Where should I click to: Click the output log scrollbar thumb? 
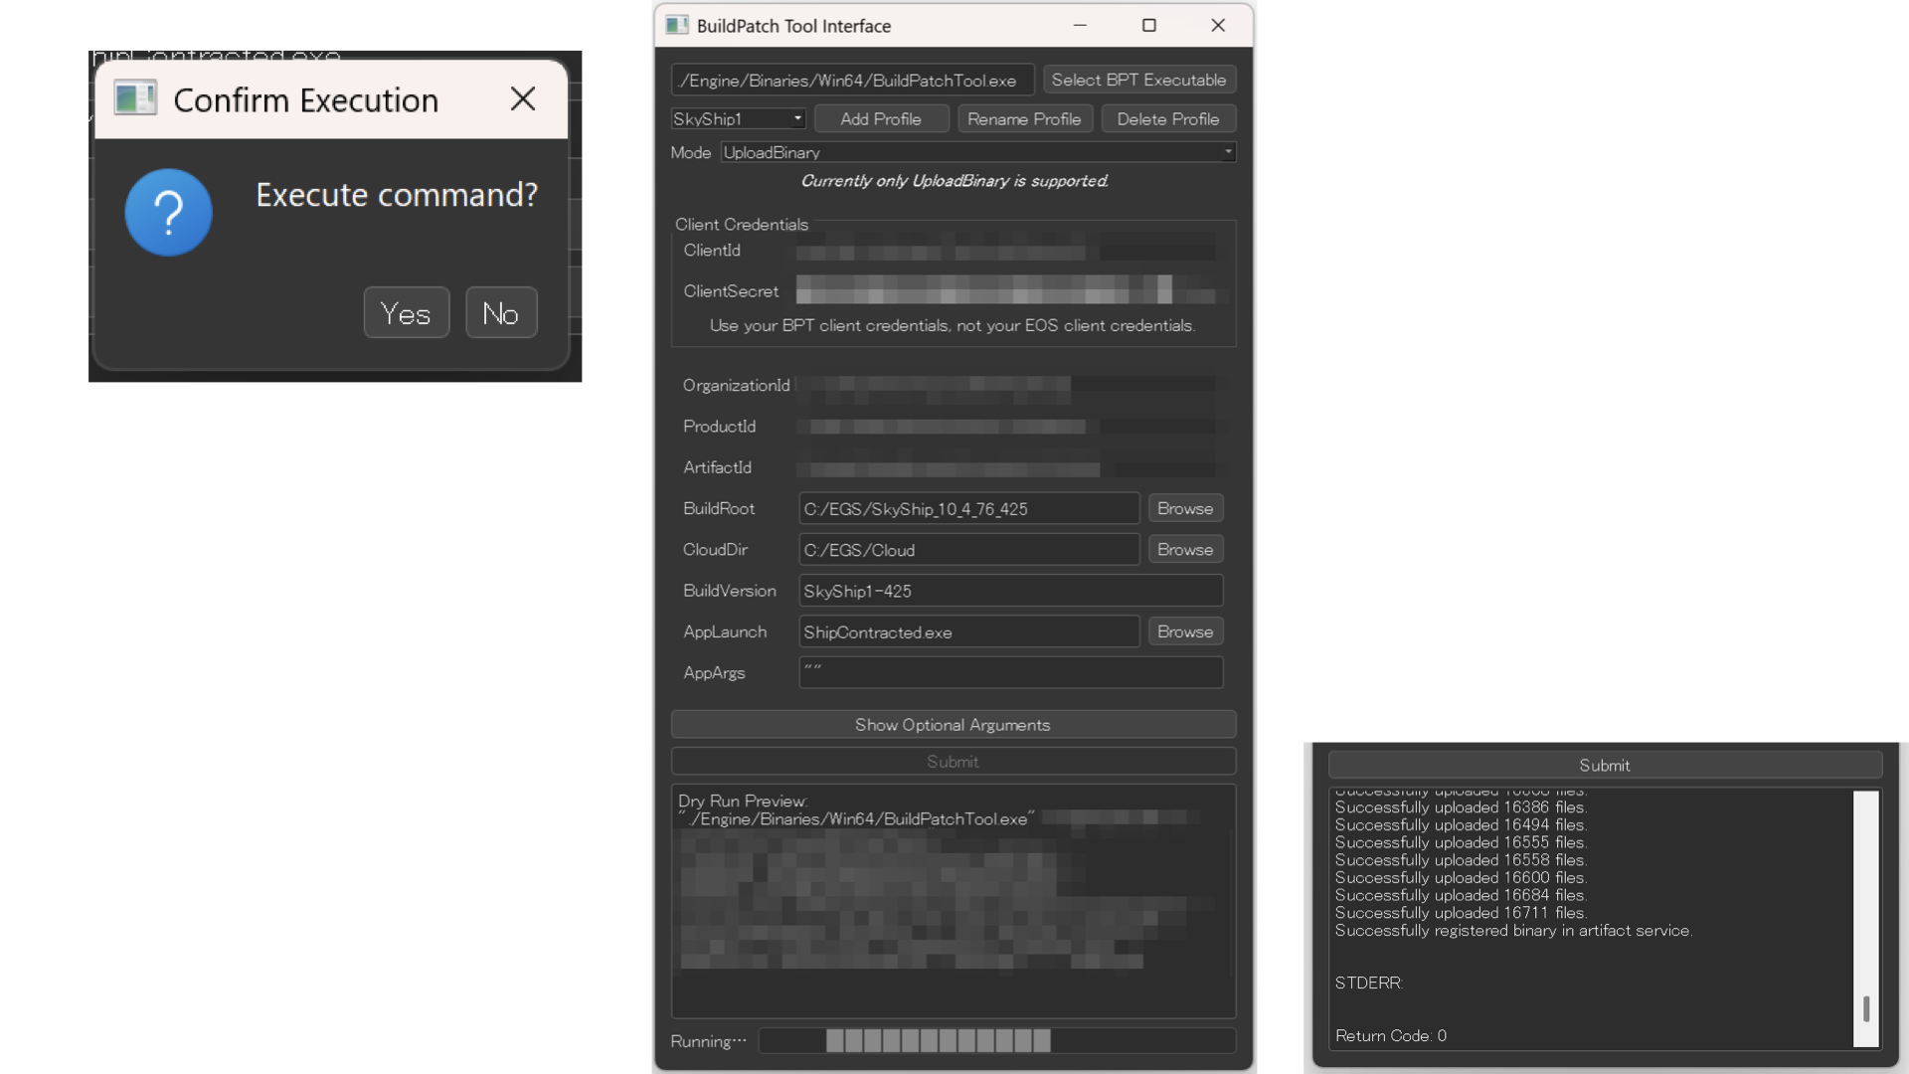click(x=1866, y=1008)
